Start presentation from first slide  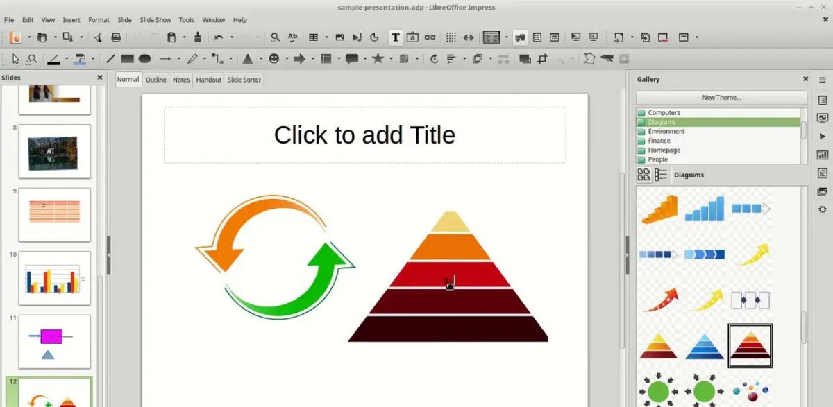point(575,37)
